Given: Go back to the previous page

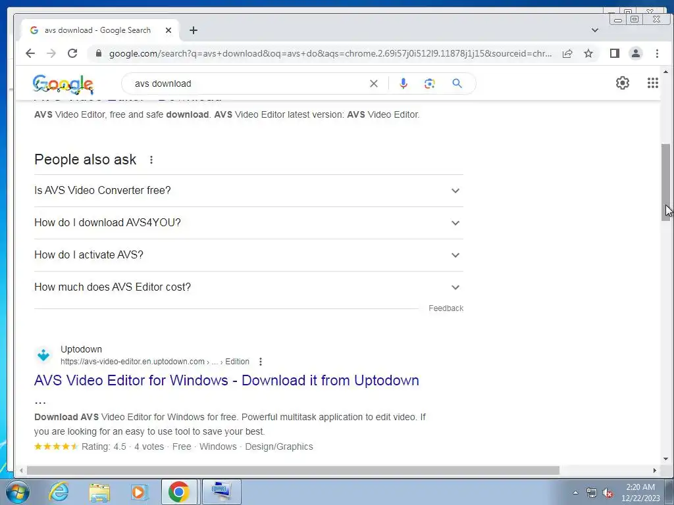Looking at the screenshot, I should click(30, 53).
